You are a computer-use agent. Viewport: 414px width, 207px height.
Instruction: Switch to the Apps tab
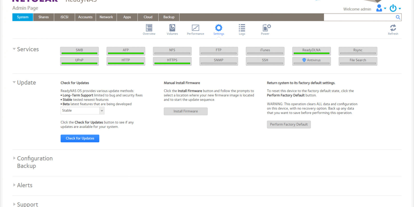pyautogui.click(x=127, y=17)
